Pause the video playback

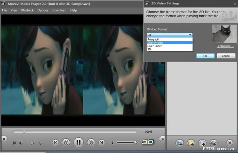pyautogui.click(x=79, y=142)
